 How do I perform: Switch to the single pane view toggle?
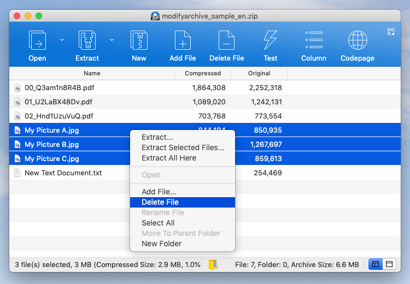(x=389, y=264)
